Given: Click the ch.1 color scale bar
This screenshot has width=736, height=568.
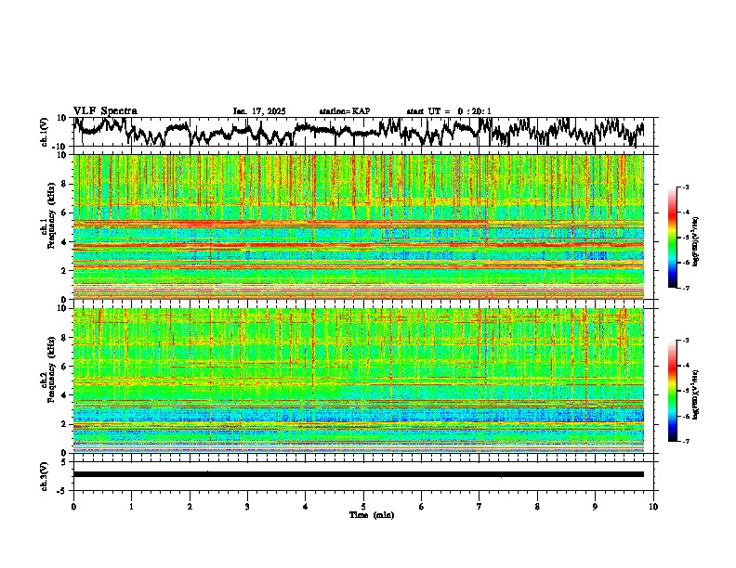Looking at the screenshot, I should pos(672,238).
